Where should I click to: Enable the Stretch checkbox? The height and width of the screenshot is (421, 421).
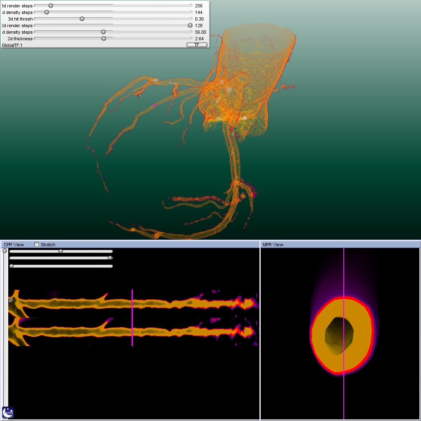point(37,245)
